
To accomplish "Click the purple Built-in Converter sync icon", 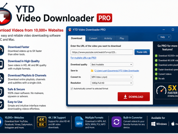I will pyautogui.click(x=116, y=122).
